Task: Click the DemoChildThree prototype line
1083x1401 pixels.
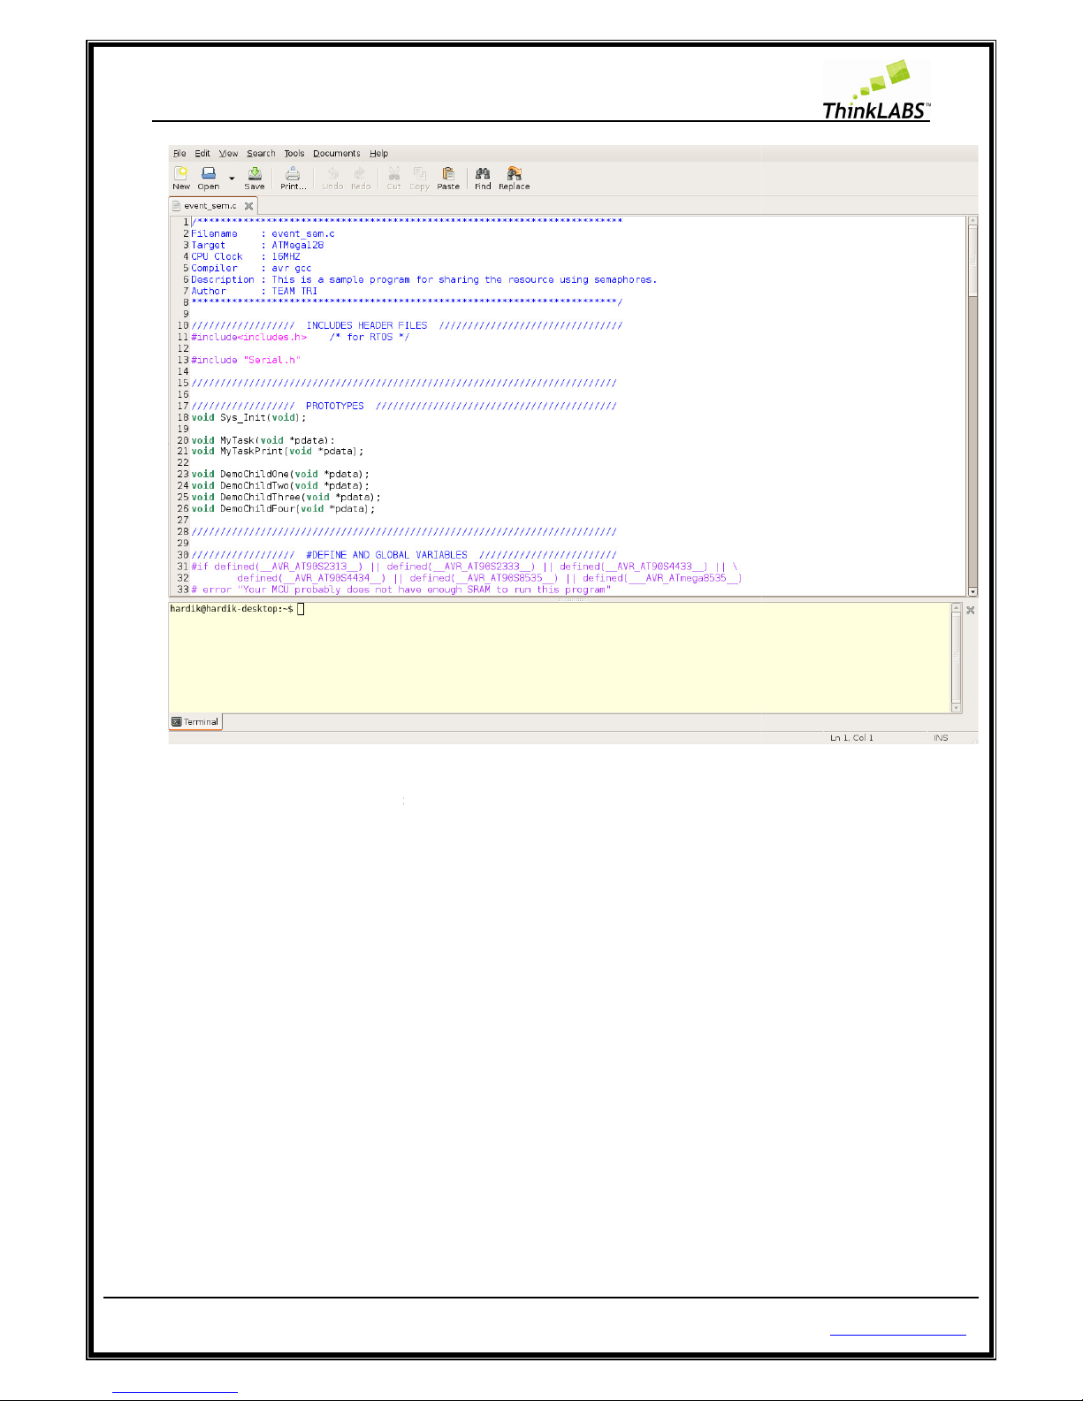Action: coord(286,498)
